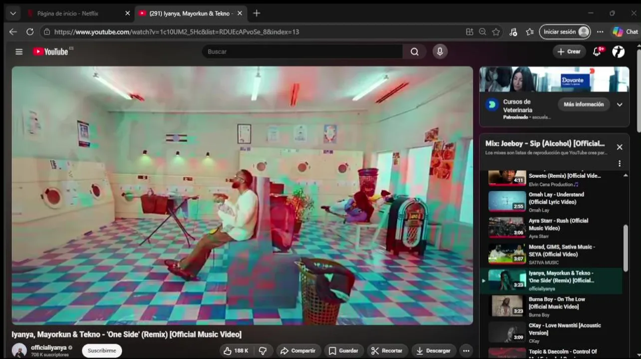The width and height of the screenshot is (641, 359).
Task: Open the favorites list icon
Action: (x=530, y=31)
